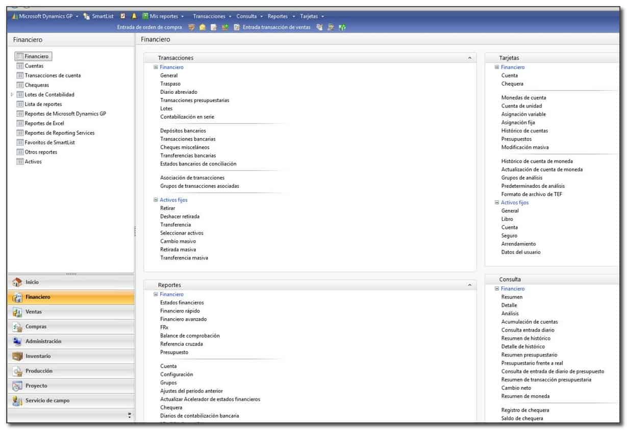Open the Compras module icon
Screen dimensions: 627x430
pyautogui.click(x=17, y=326)
